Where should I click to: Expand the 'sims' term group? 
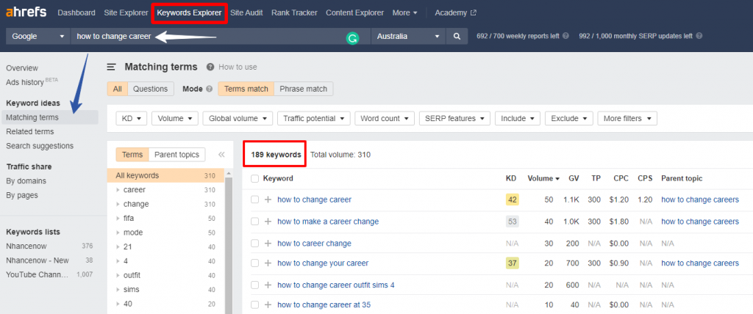[x=118, y=290]
